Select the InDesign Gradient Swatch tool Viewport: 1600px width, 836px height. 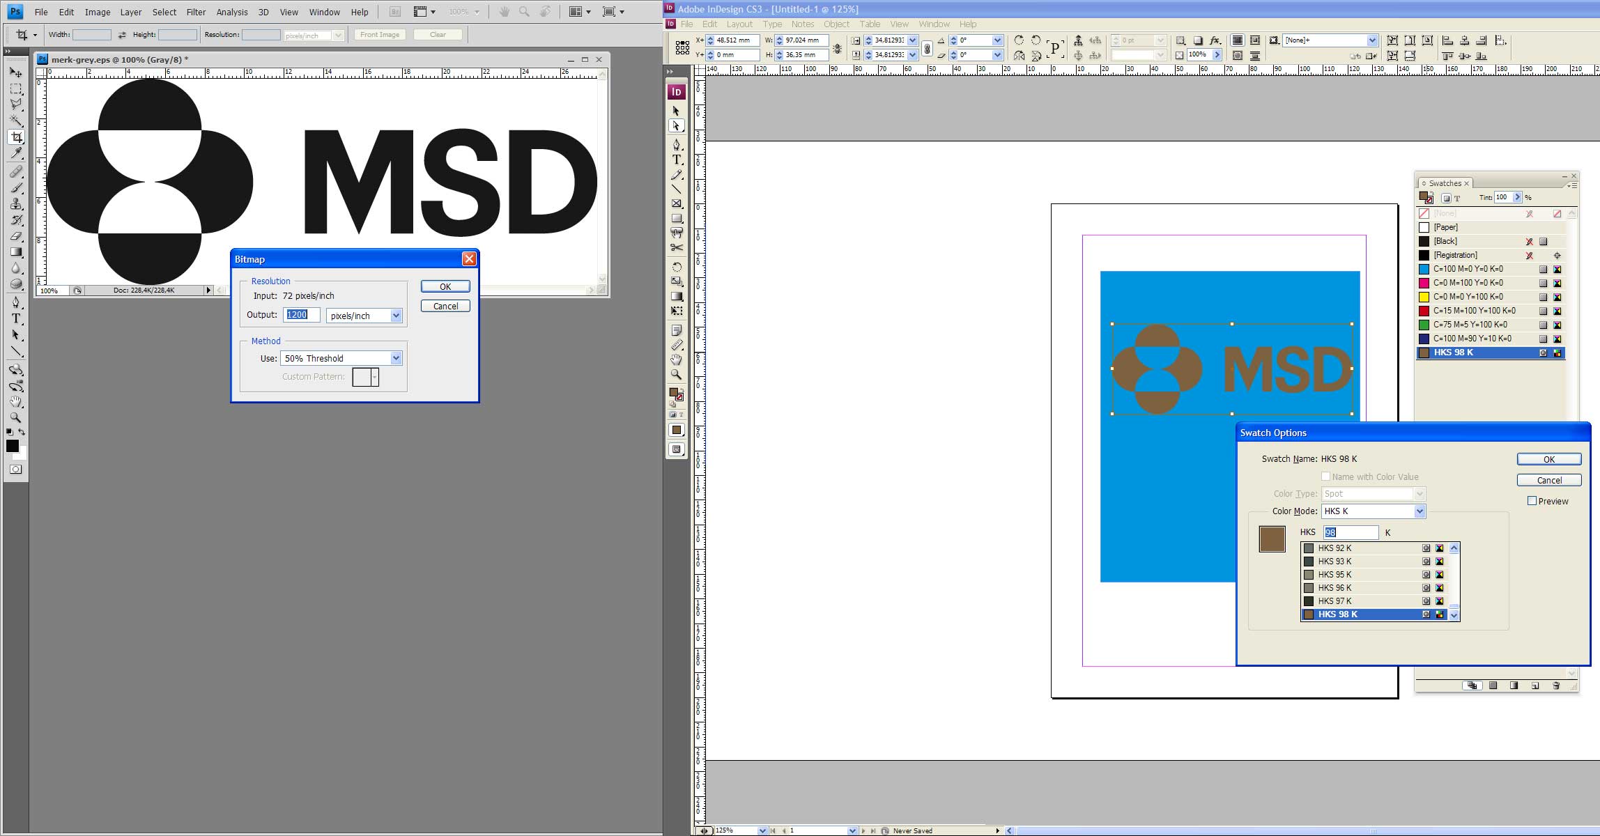pyautogui.click(x=676, y=296)
